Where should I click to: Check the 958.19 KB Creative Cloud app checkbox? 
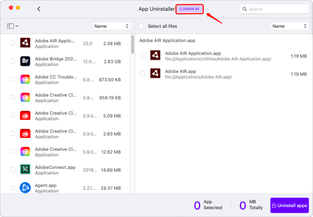click(x=13, y=97)
